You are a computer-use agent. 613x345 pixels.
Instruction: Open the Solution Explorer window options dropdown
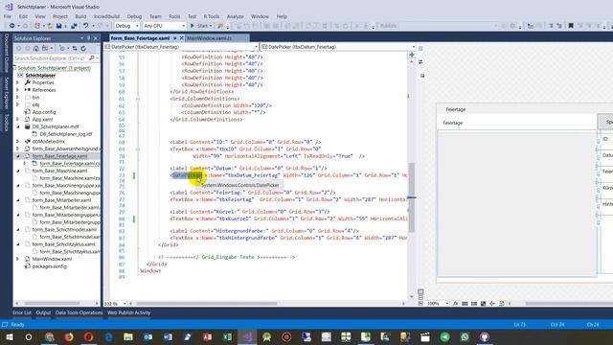(81, 38)
